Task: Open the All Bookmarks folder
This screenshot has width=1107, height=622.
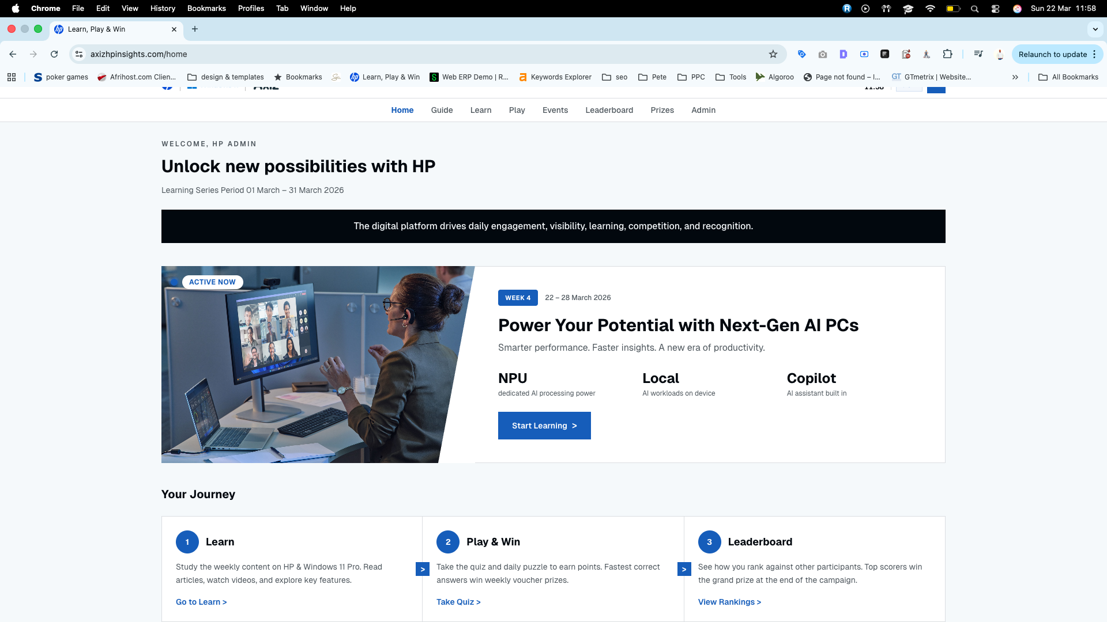Action: [x=1068, y=77]
